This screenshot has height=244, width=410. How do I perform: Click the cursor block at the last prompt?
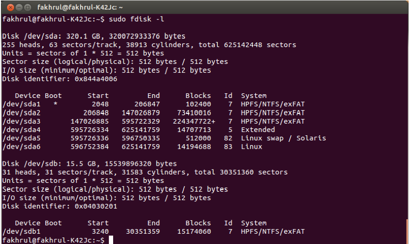pyautogui.click(x=110, y=240)
